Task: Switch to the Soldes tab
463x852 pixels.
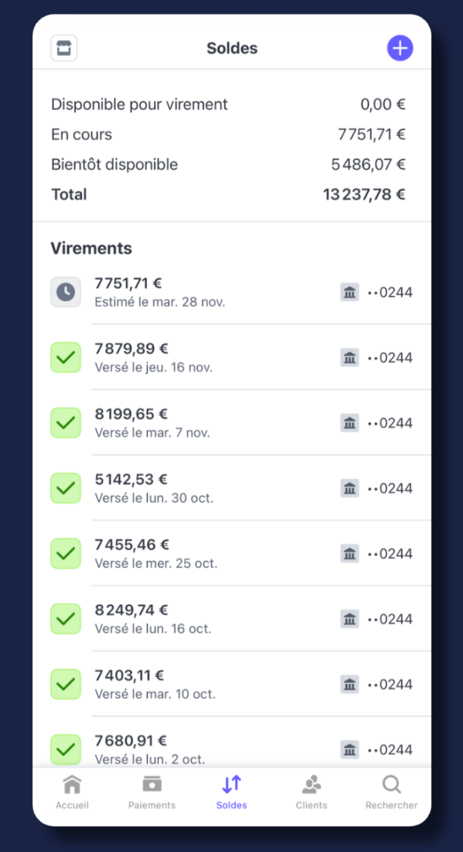Action: 232,791
